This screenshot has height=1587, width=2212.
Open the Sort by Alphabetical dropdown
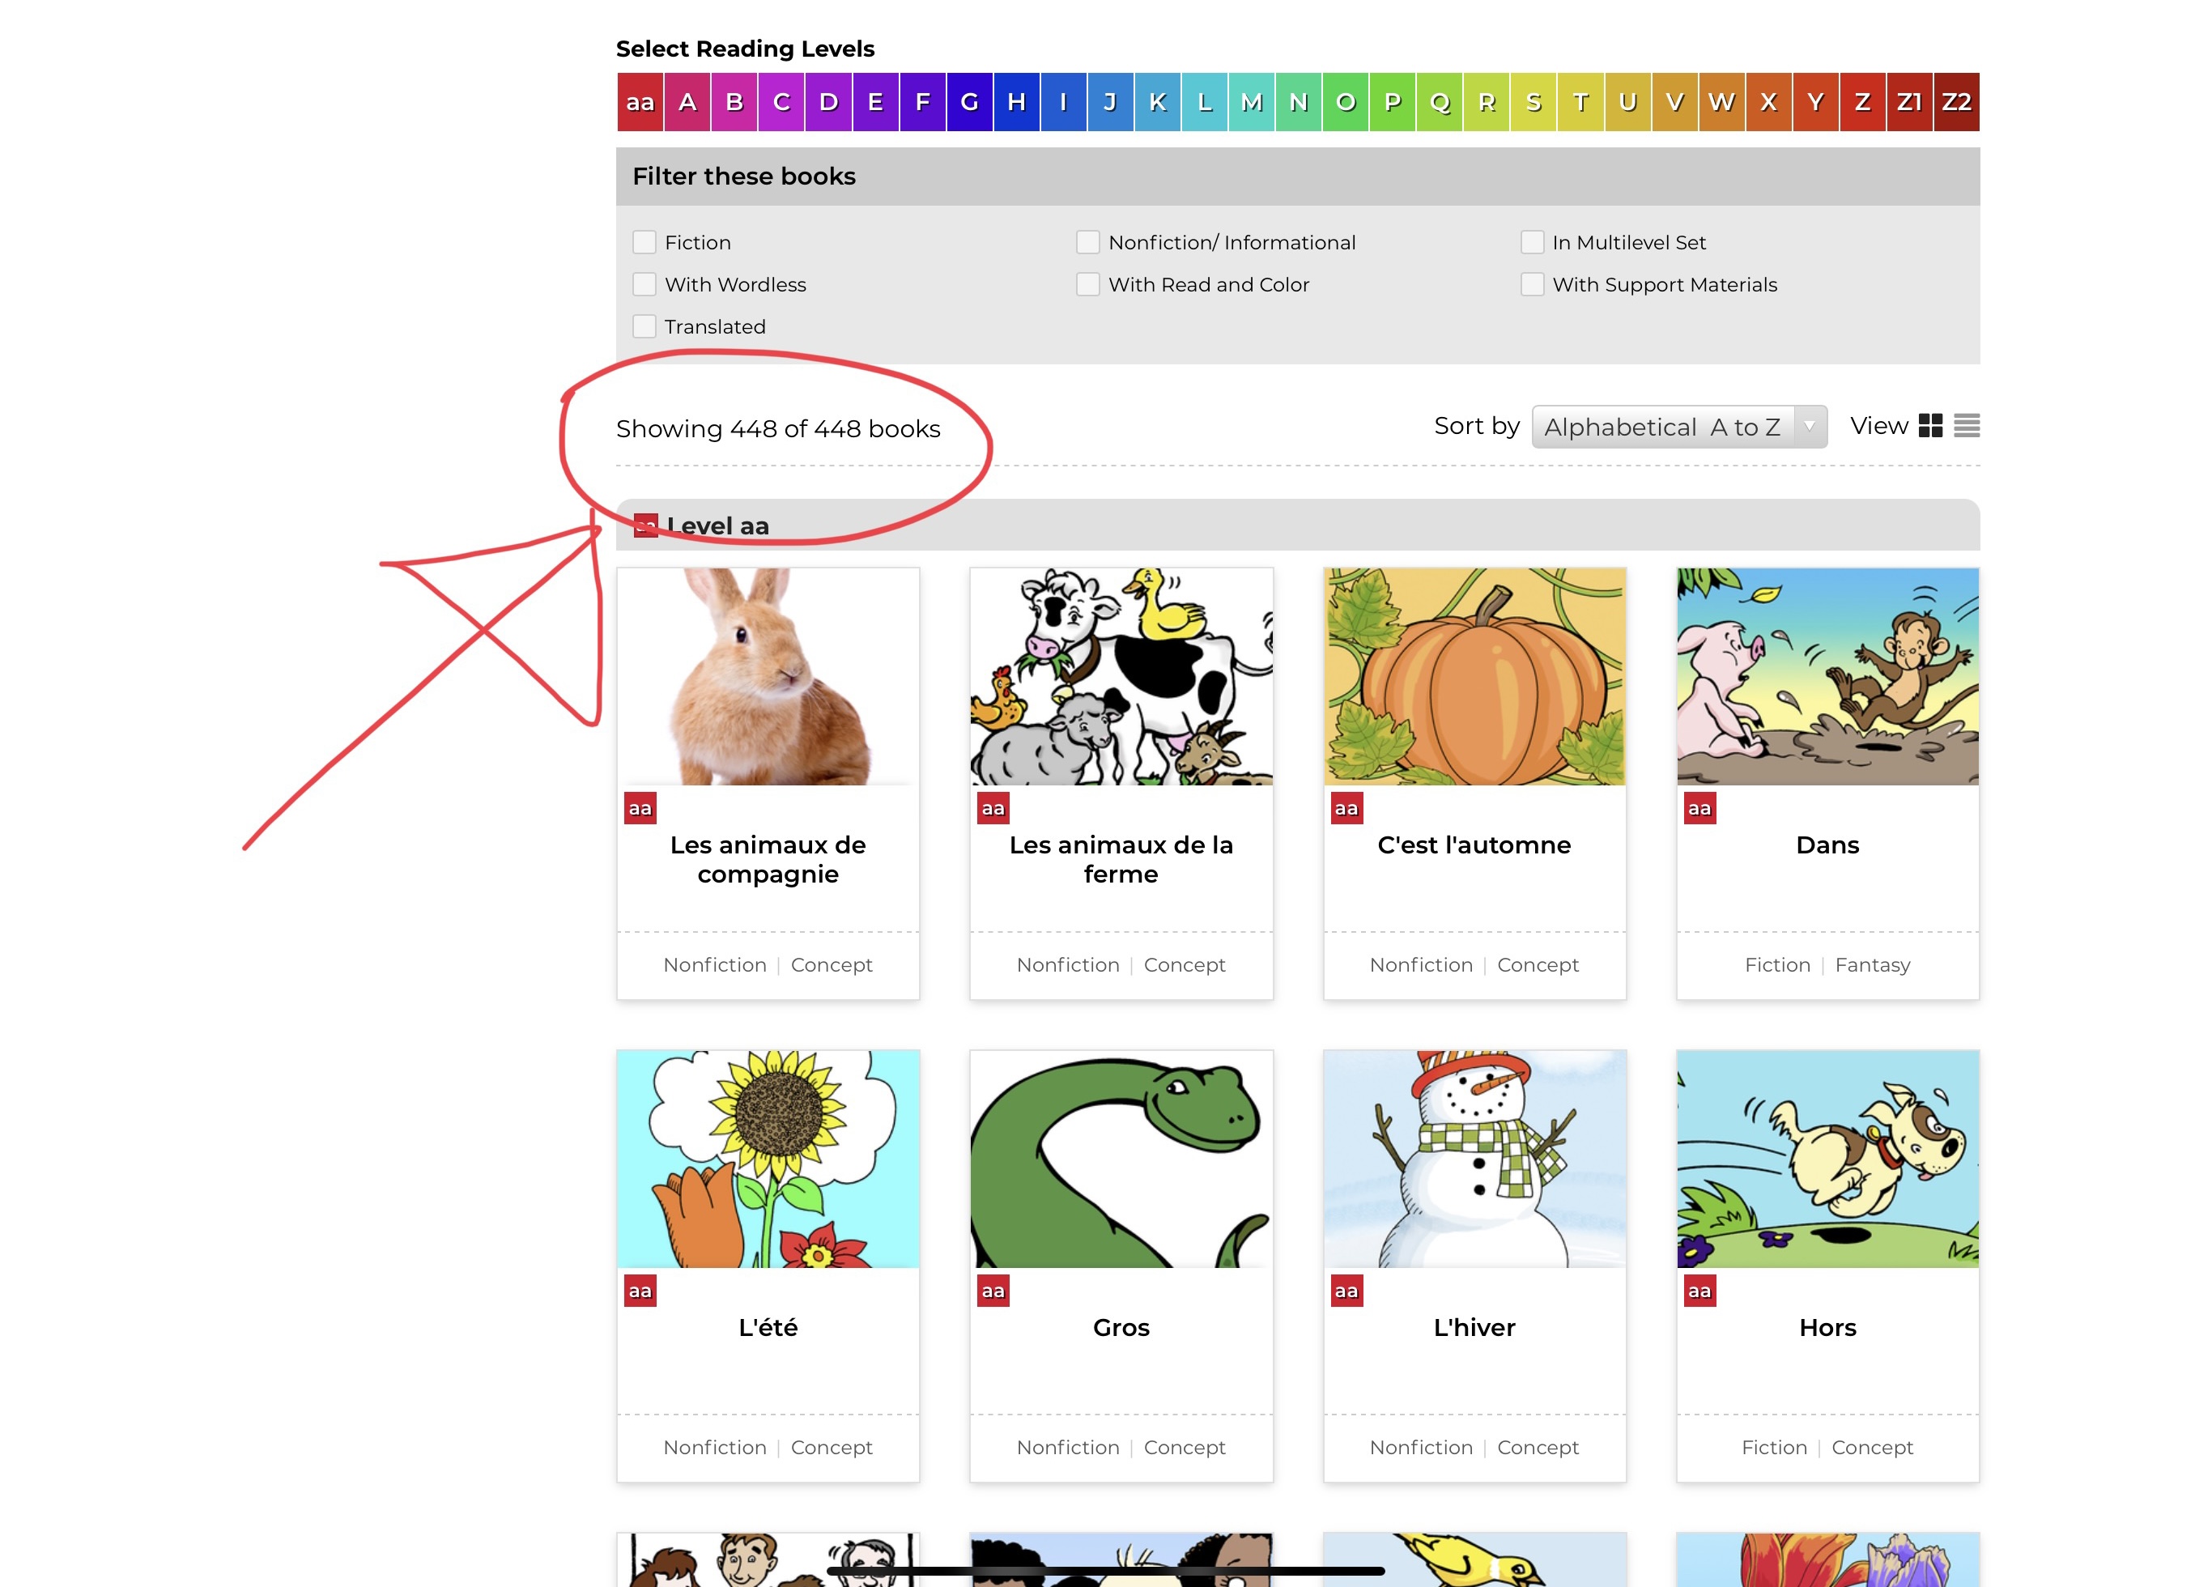pos(1662,428)
